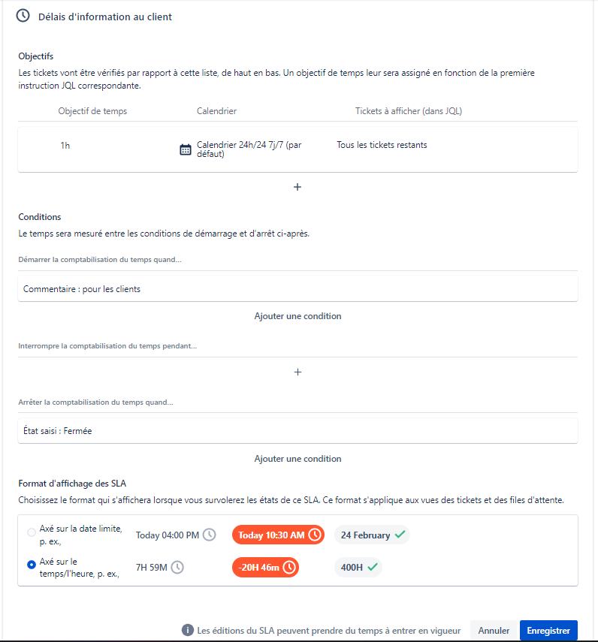Screen dimensions: 598x642
Task: Click the 'Commentaire : pour les clients' start condition
Action: (297, 288)
